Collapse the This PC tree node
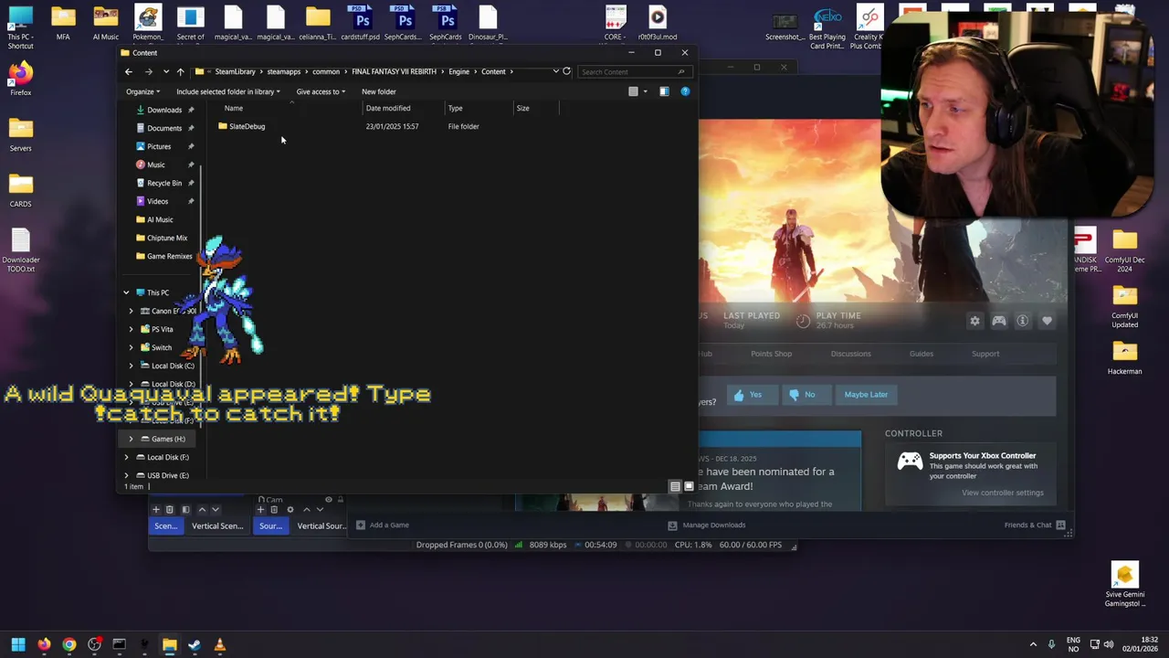The height and width of the screenshot is (658, 1169). tap(126, 292)
